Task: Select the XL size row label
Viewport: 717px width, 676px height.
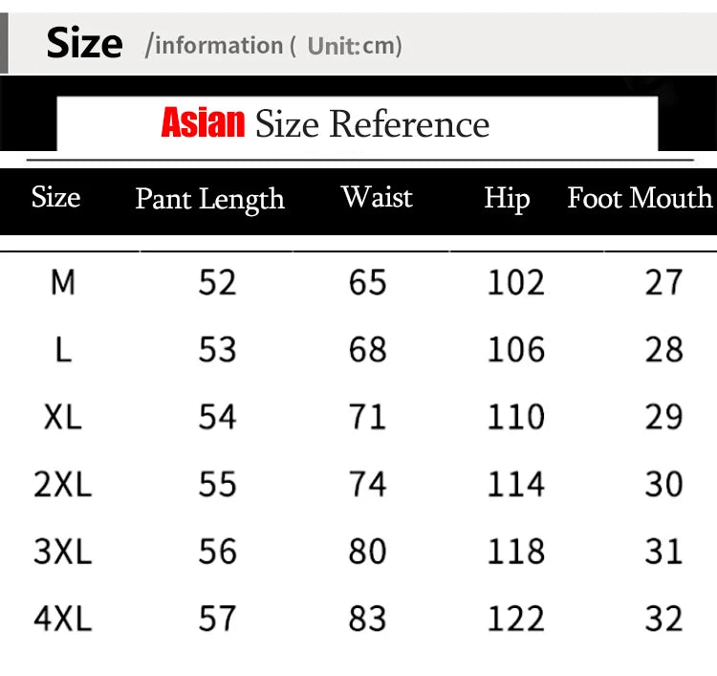Action: point(63,417)
